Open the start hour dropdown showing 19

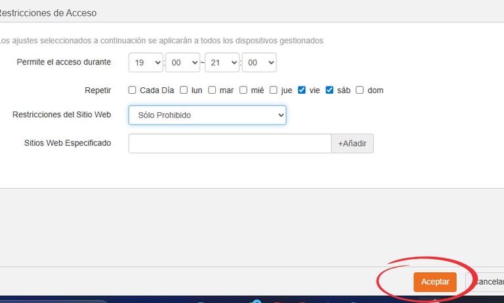[146, 62]
